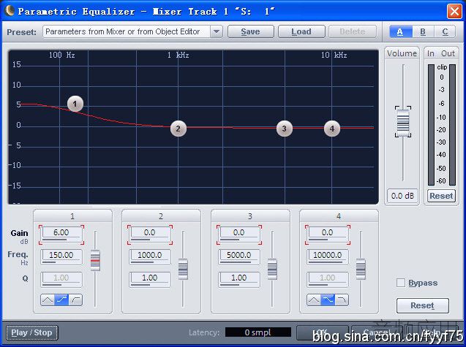The width and height of the screenshot is (466, 347).
Task: Click band 3 gain slider handle
Action: tap(272, 270)
